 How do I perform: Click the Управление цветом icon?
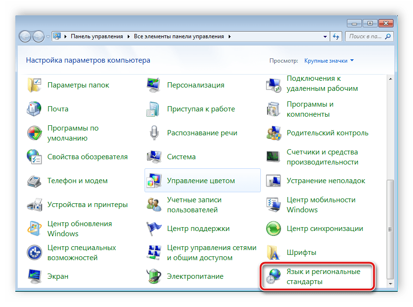click(154, 181)
